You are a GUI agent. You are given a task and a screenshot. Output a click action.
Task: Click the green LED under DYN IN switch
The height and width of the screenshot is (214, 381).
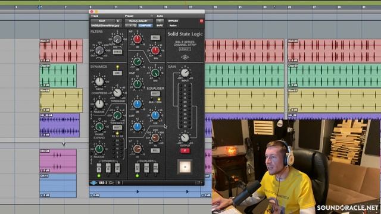click(99, 175)
